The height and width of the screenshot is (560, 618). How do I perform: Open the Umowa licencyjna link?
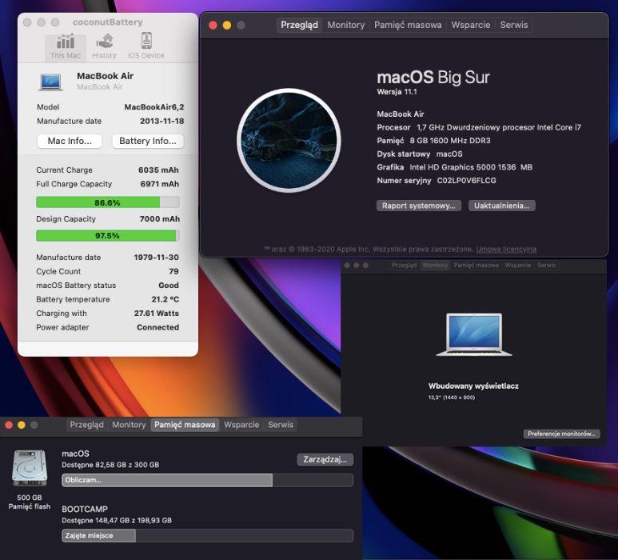pos(506,250)
